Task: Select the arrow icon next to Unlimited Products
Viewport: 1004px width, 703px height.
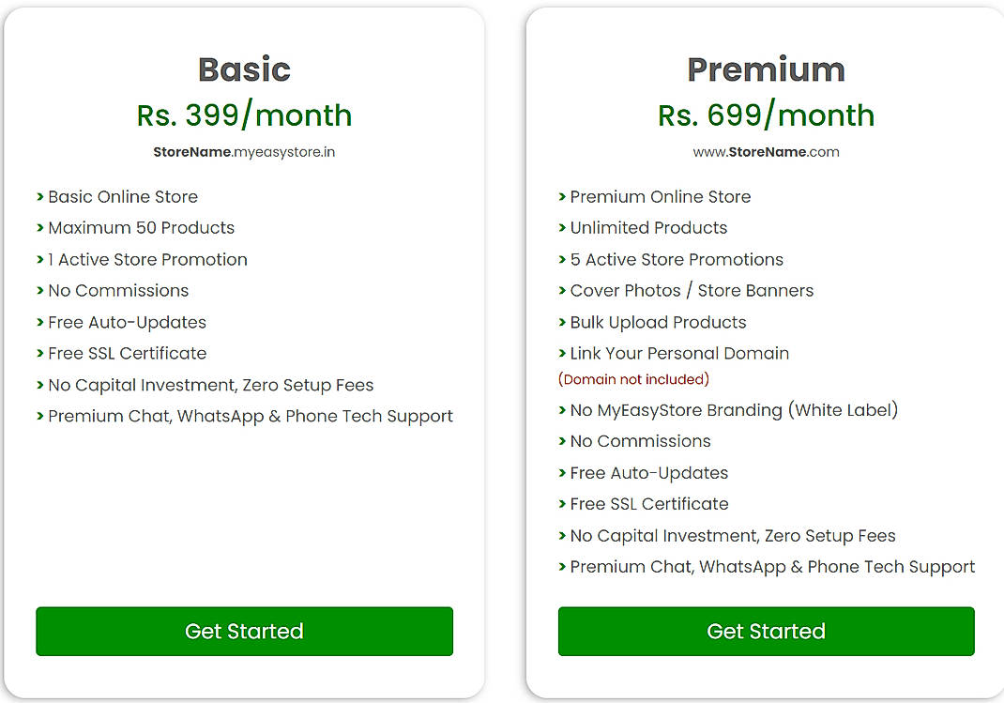Action: pyautogui.click(x=562, y=228)
